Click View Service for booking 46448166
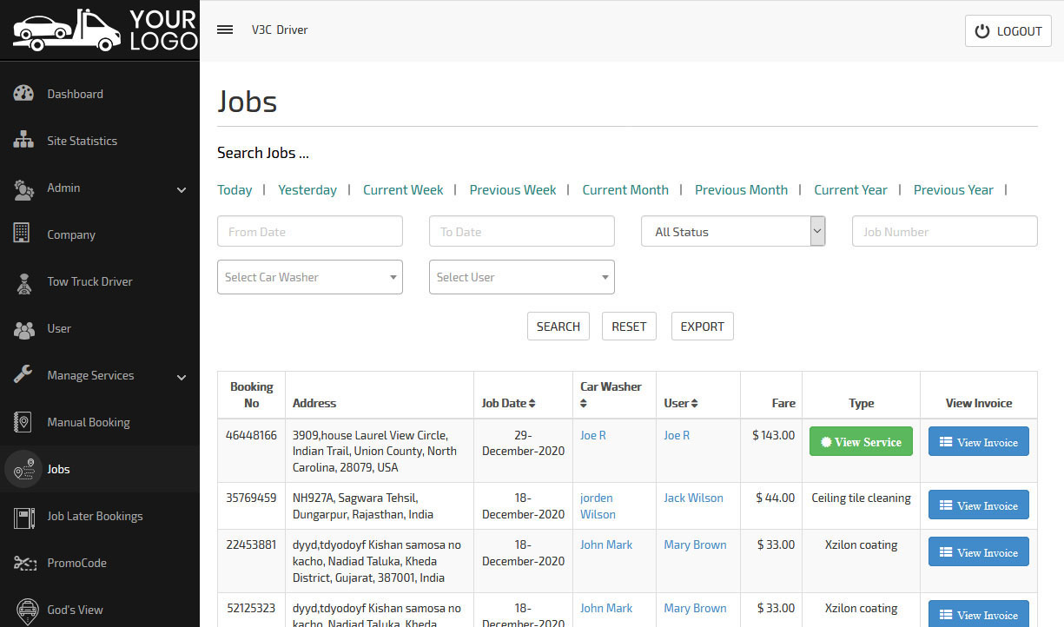1064x627 pixels. 861,441
